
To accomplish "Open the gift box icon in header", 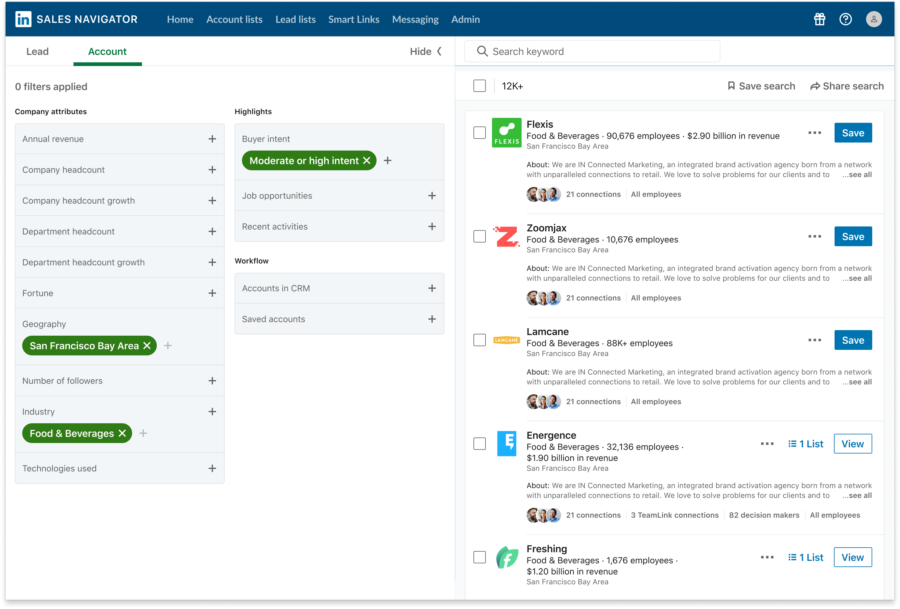I will click(819, 19).
